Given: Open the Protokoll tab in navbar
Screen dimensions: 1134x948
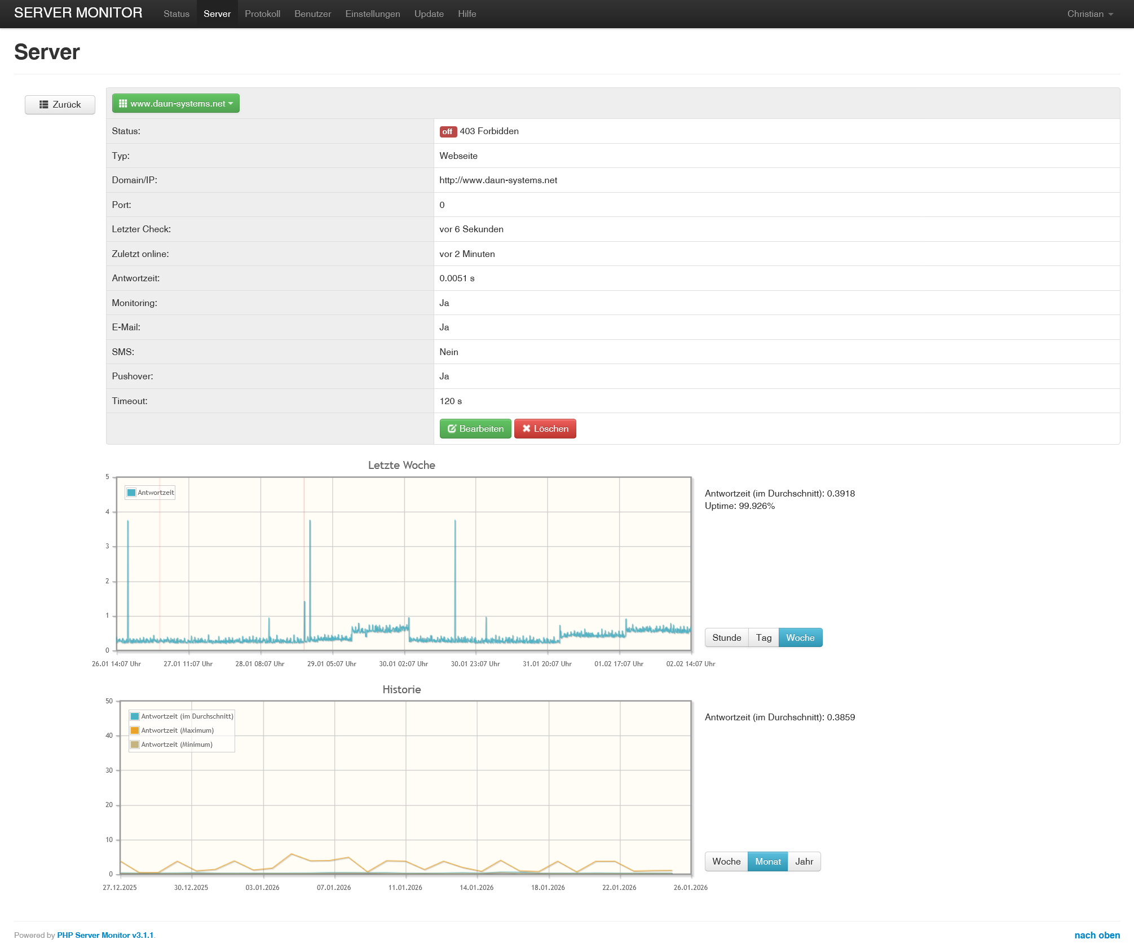Looking at the screenshot, I should coord(262,14).
